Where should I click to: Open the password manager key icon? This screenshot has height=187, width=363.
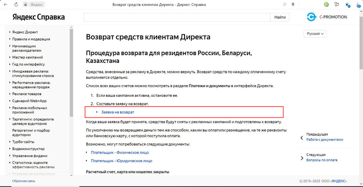tap(337, 5)
